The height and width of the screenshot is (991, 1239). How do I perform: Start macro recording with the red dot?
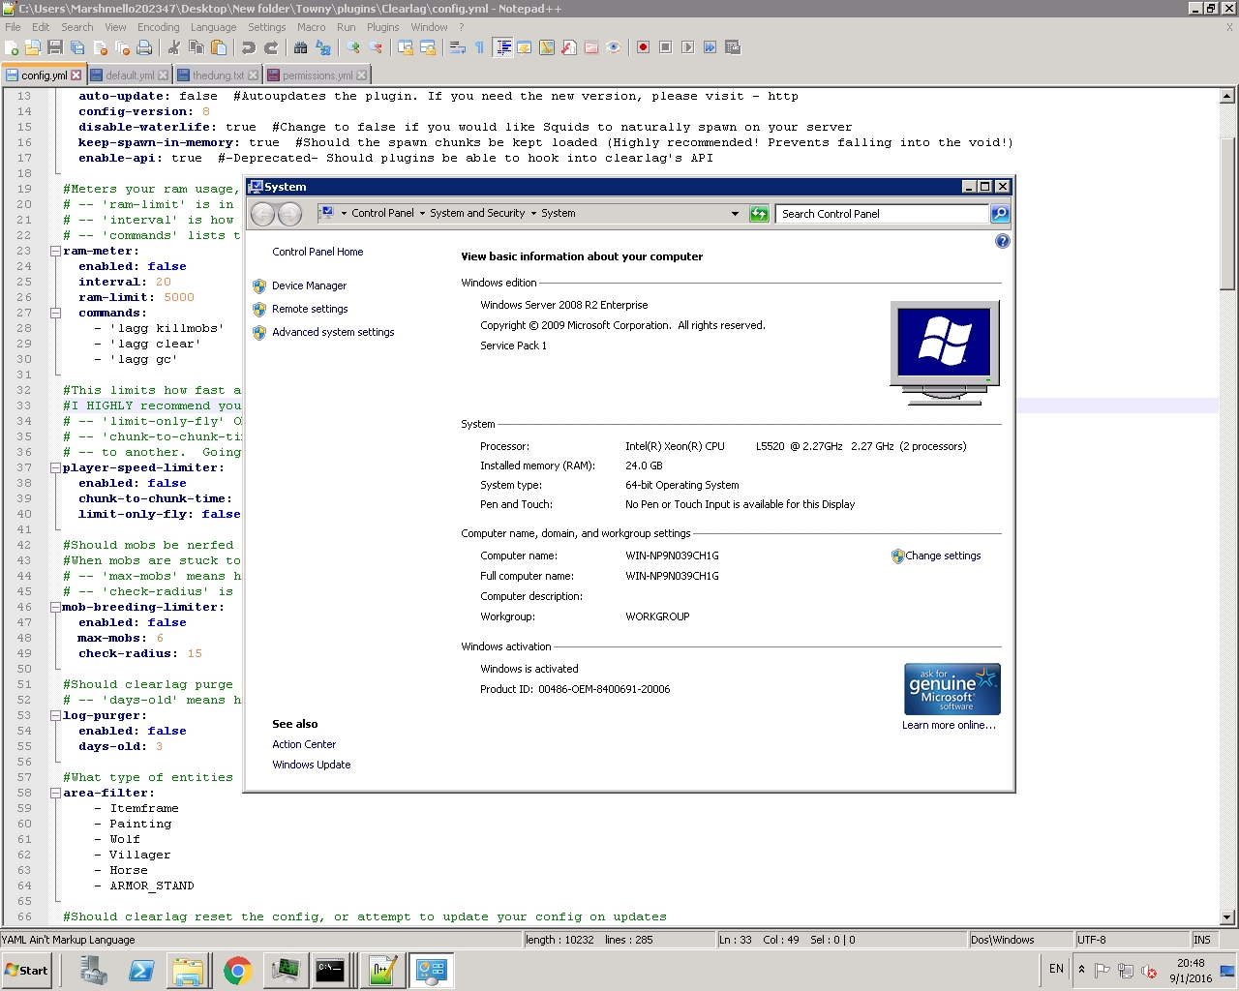[x=643, y=47]
